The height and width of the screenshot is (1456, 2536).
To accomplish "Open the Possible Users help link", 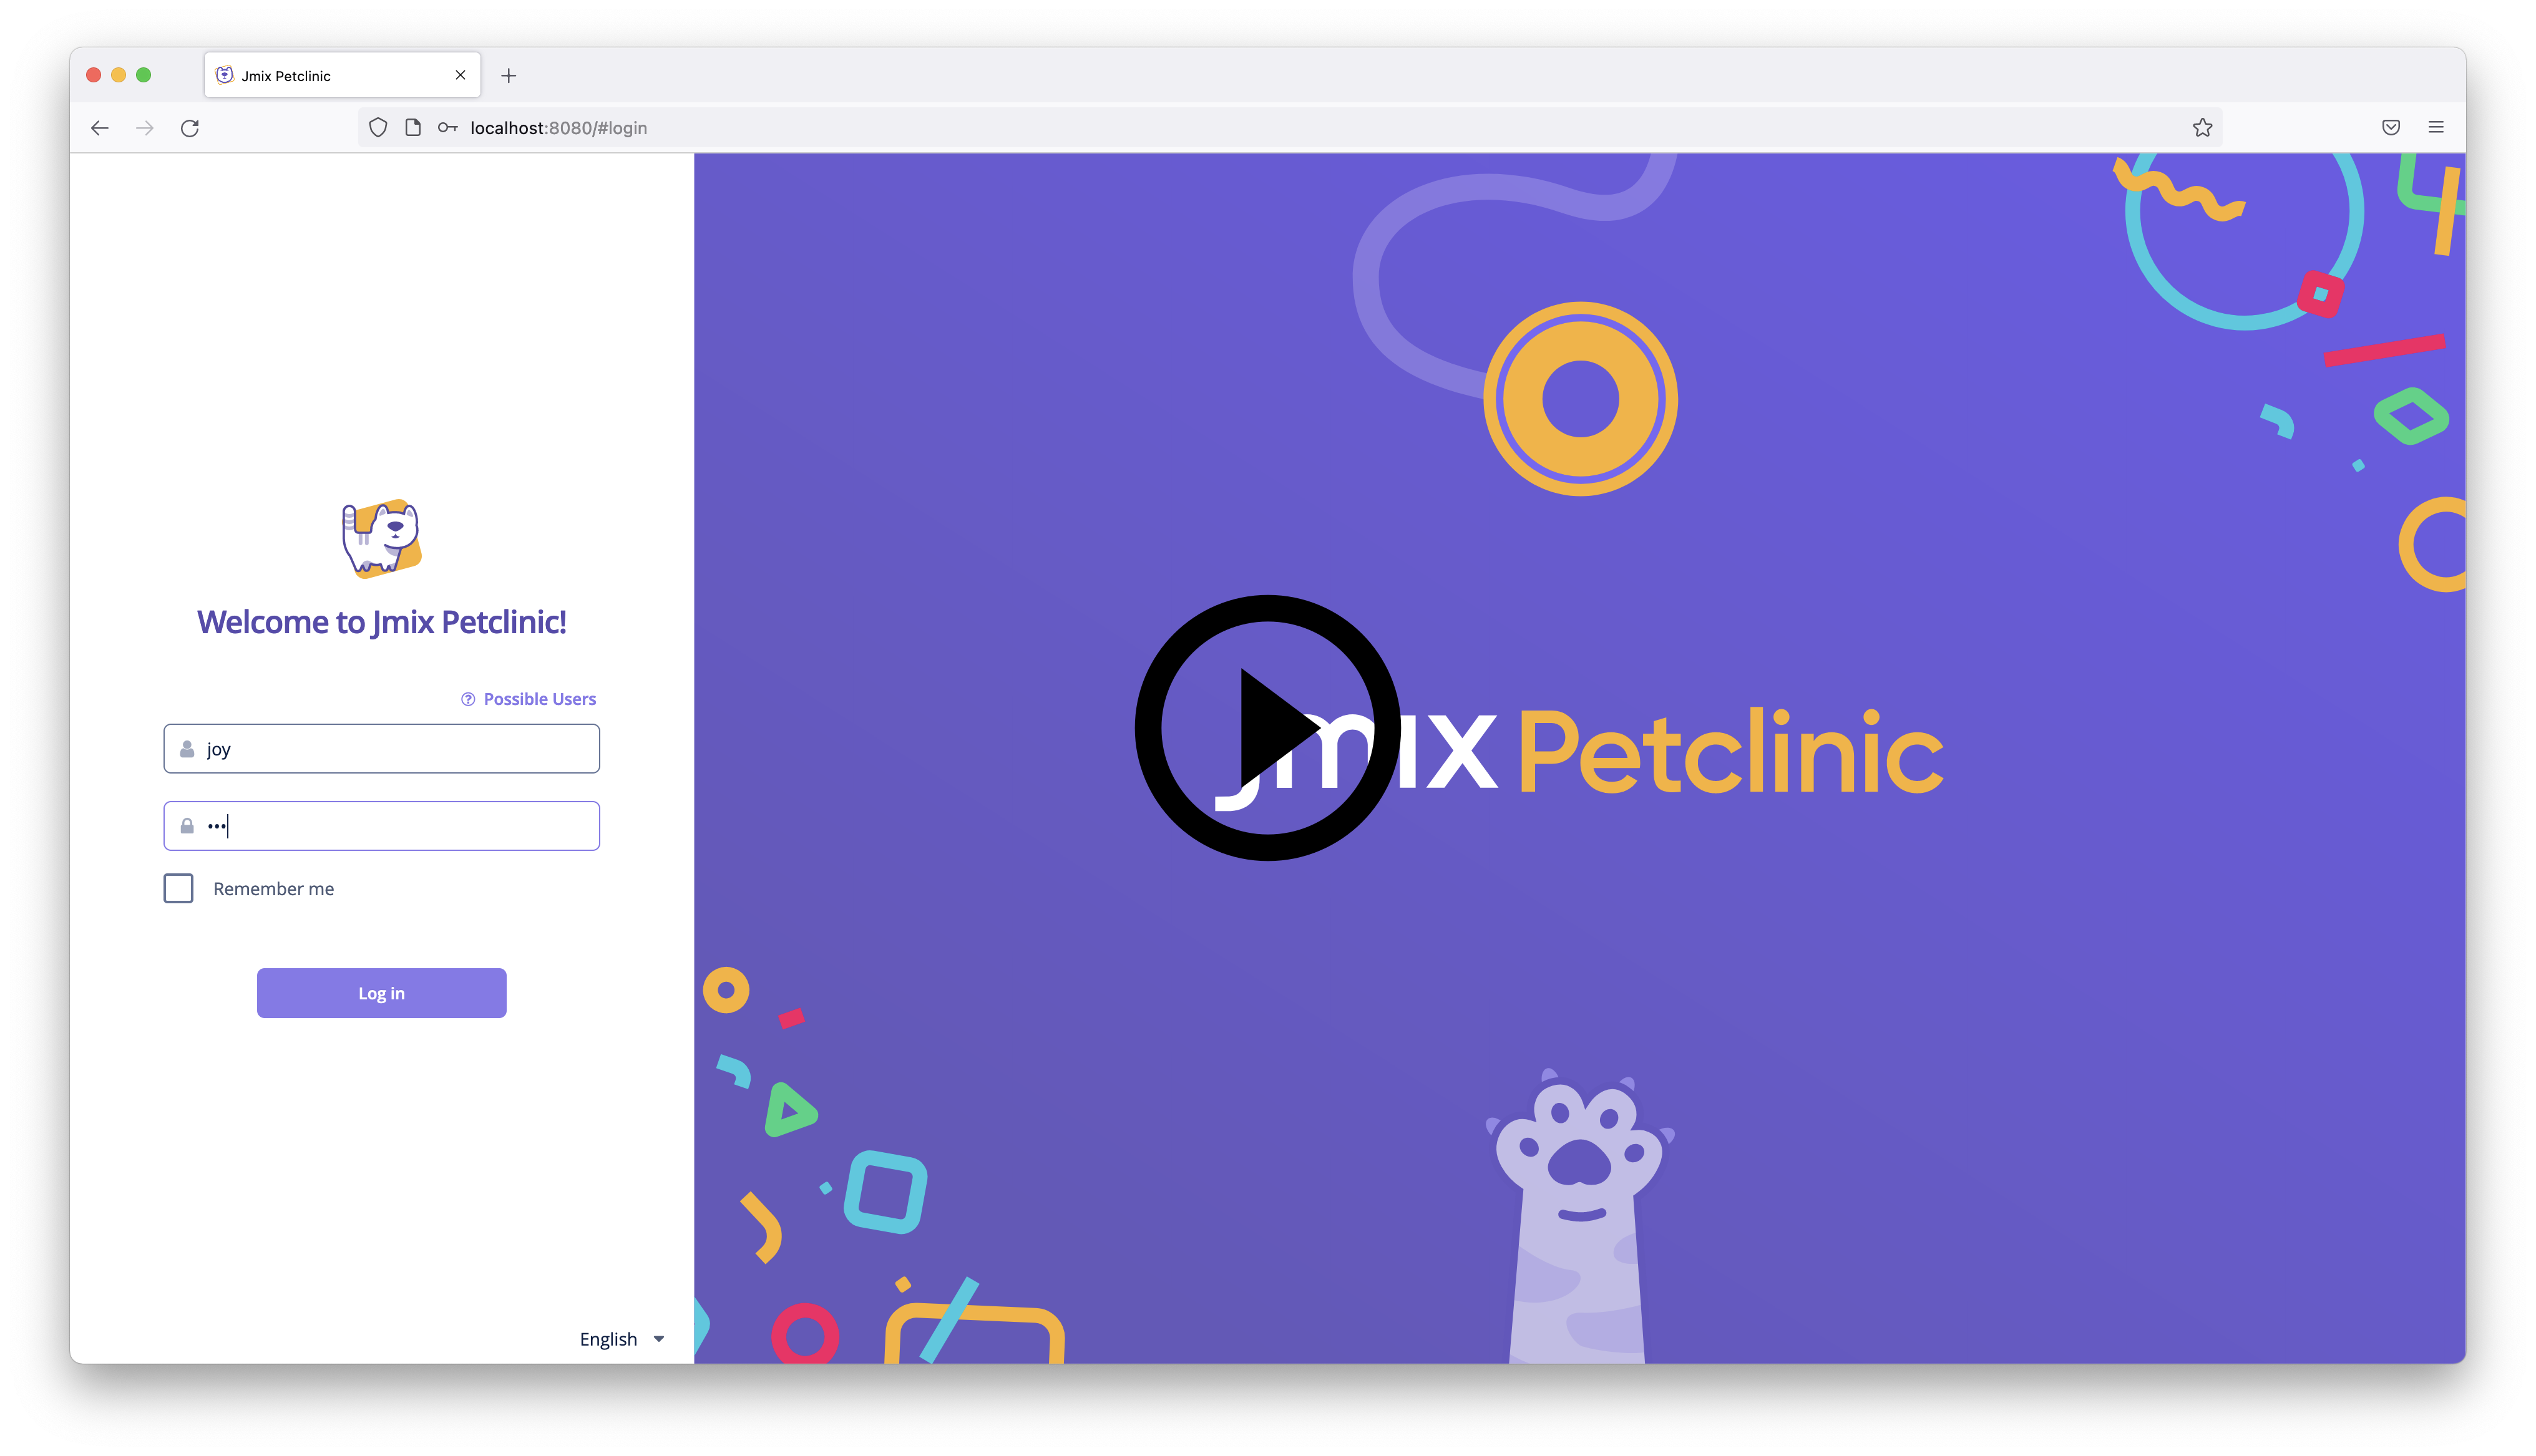I will click(x=529, y=699).
